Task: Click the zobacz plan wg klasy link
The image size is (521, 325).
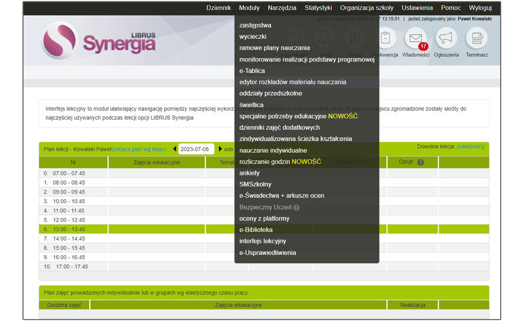Action: [139, 149]
